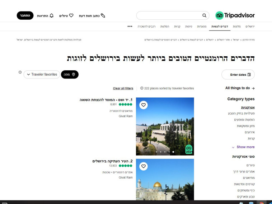272x204 pixels.
Task: Click the pencil icon for כתוב חוות דעת
Action: click(x=103, y=16)
